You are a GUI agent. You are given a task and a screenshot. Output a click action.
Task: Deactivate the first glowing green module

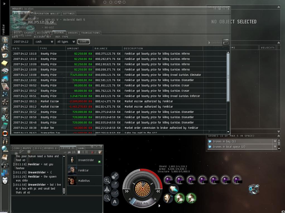(x=180, y=198)
